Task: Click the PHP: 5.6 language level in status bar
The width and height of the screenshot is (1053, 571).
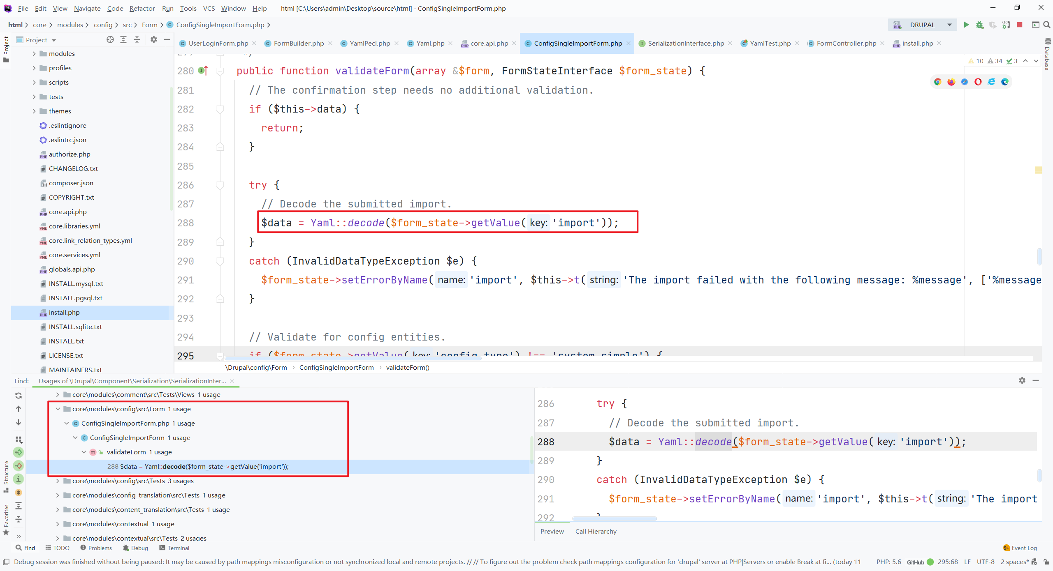Action: 888,562
